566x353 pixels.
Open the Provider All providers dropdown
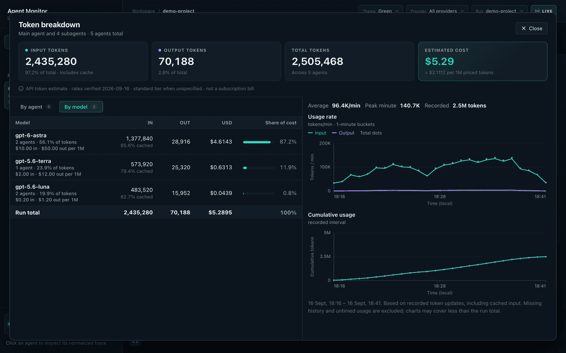coord(437,11)
